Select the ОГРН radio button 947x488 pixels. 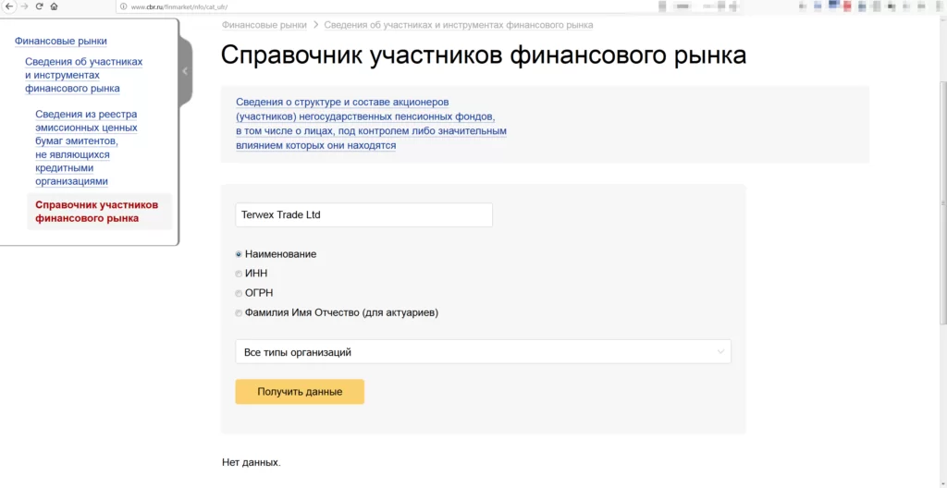(239, 293)
